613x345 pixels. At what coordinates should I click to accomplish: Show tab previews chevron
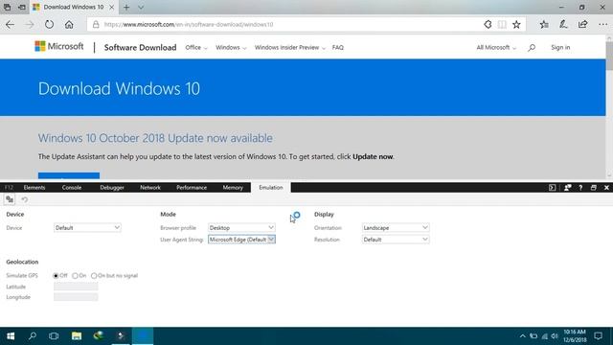(141, 7)
